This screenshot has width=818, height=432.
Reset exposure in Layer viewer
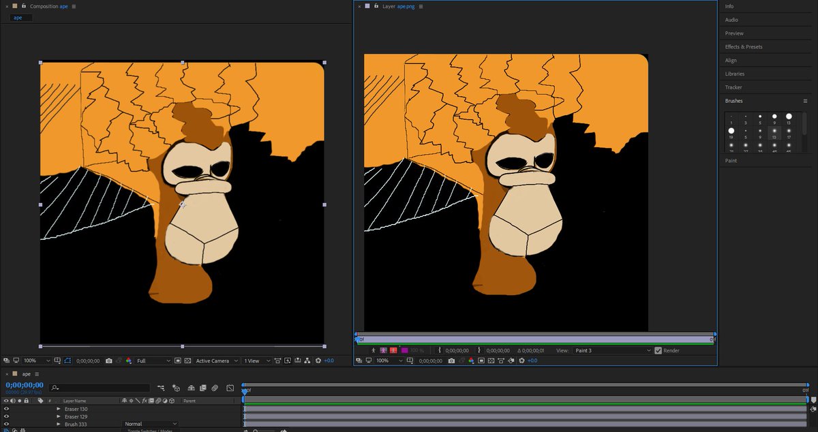pyautogui.click(x=521, y=361)
